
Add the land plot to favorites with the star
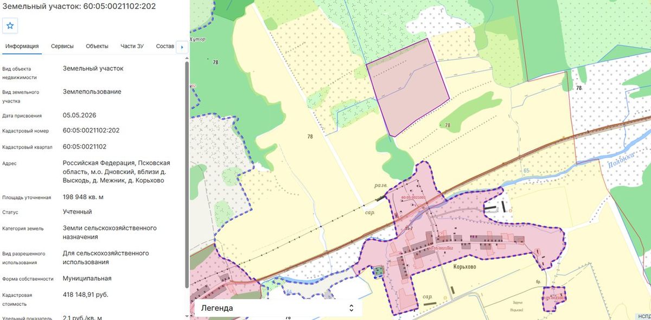point(10,25)
